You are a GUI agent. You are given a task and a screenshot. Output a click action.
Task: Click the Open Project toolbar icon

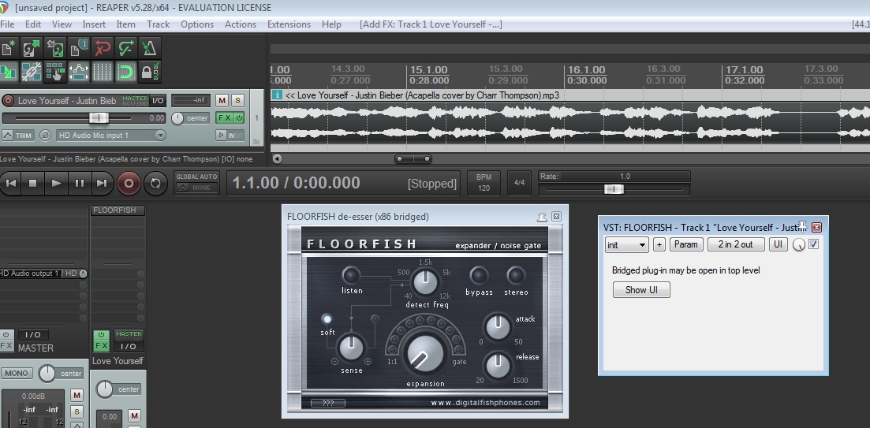click(32, 48)
